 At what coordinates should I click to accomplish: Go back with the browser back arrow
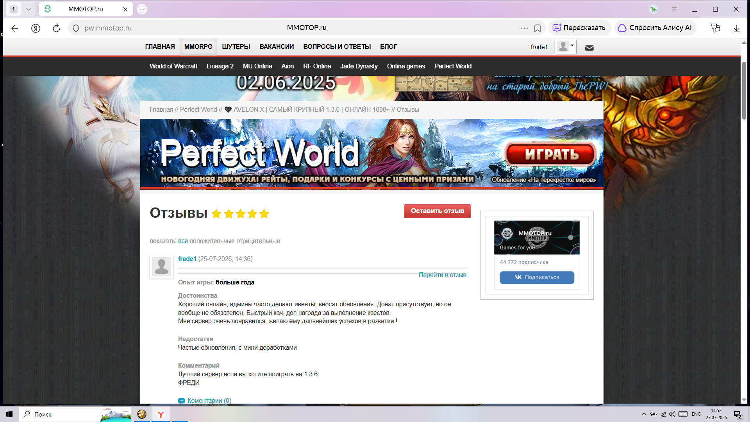(x=15, y=28)
